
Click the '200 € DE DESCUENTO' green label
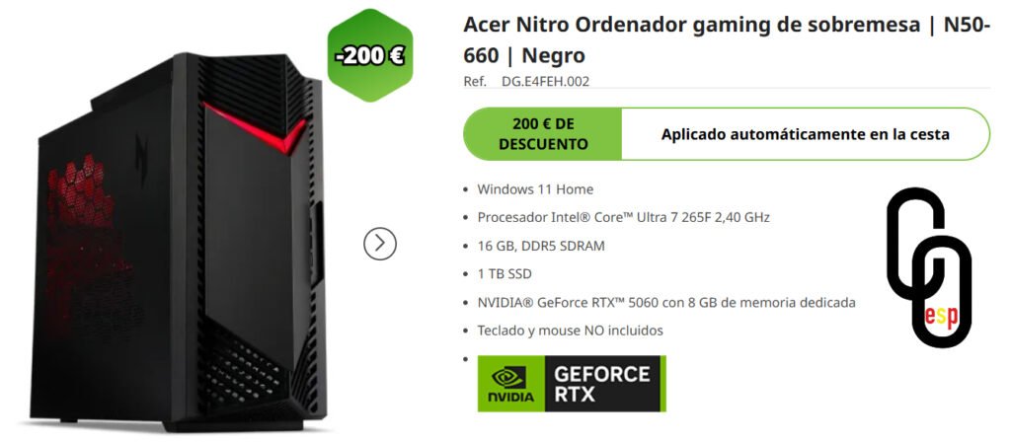(543, 134)
